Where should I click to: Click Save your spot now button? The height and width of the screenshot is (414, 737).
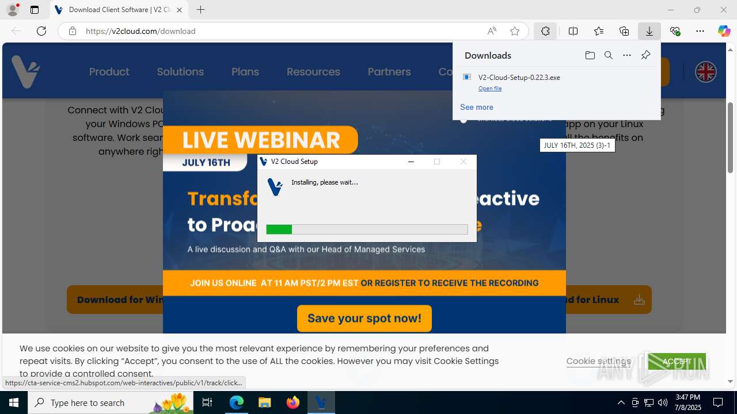[364, 318]
